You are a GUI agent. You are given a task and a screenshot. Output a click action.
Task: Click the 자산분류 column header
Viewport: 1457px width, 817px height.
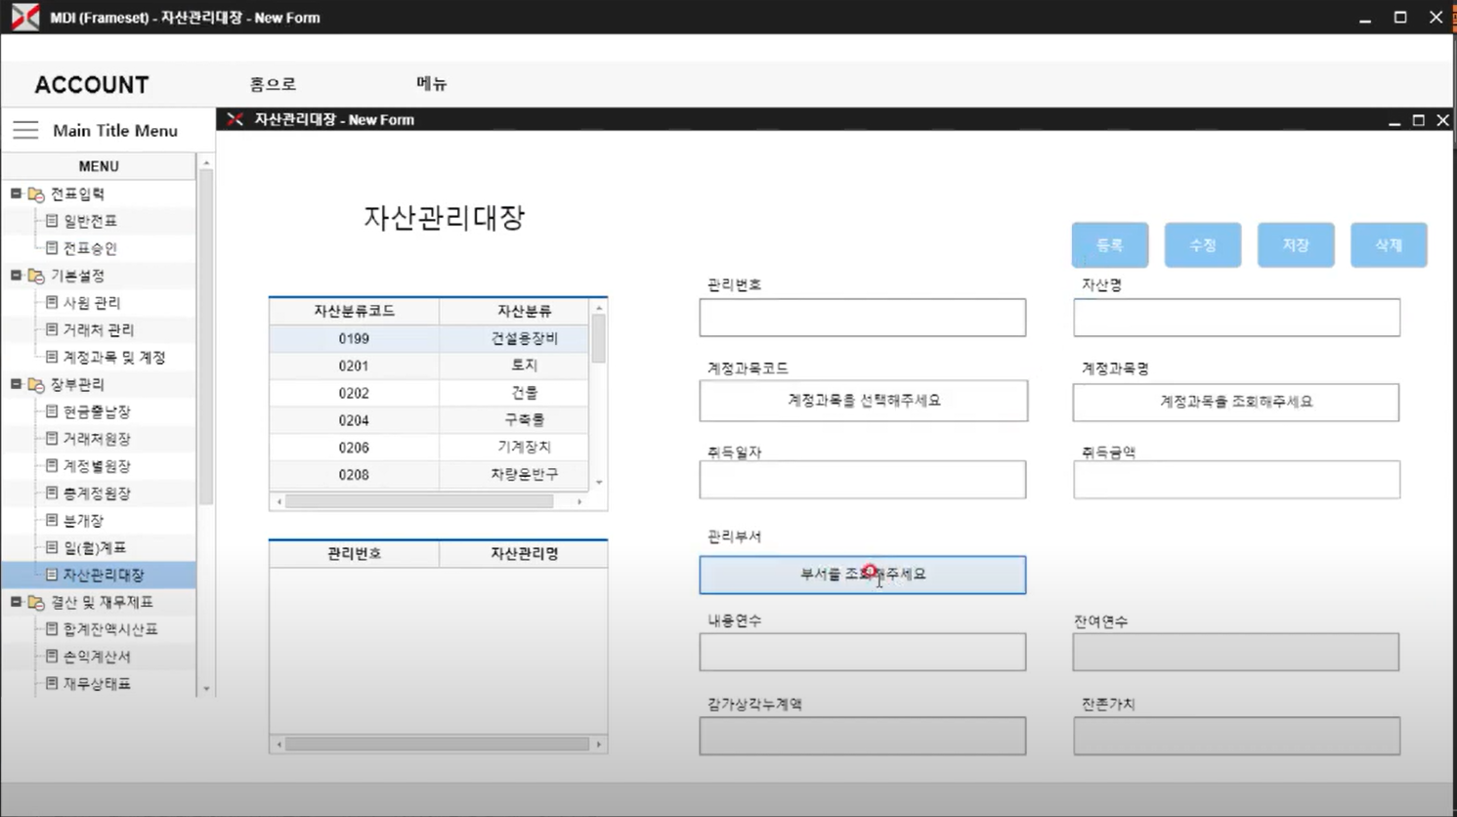click(x=515, y=311)
